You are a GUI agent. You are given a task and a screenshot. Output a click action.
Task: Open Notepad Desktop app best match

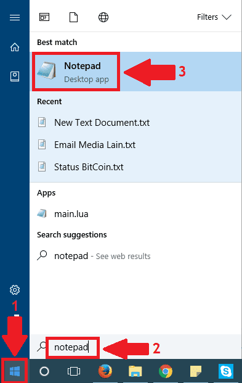click(135, 72)
